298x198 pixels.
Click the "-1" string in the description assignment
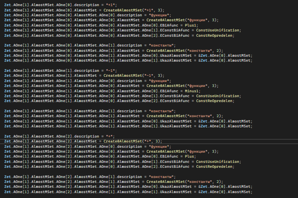tap(110, 71)
